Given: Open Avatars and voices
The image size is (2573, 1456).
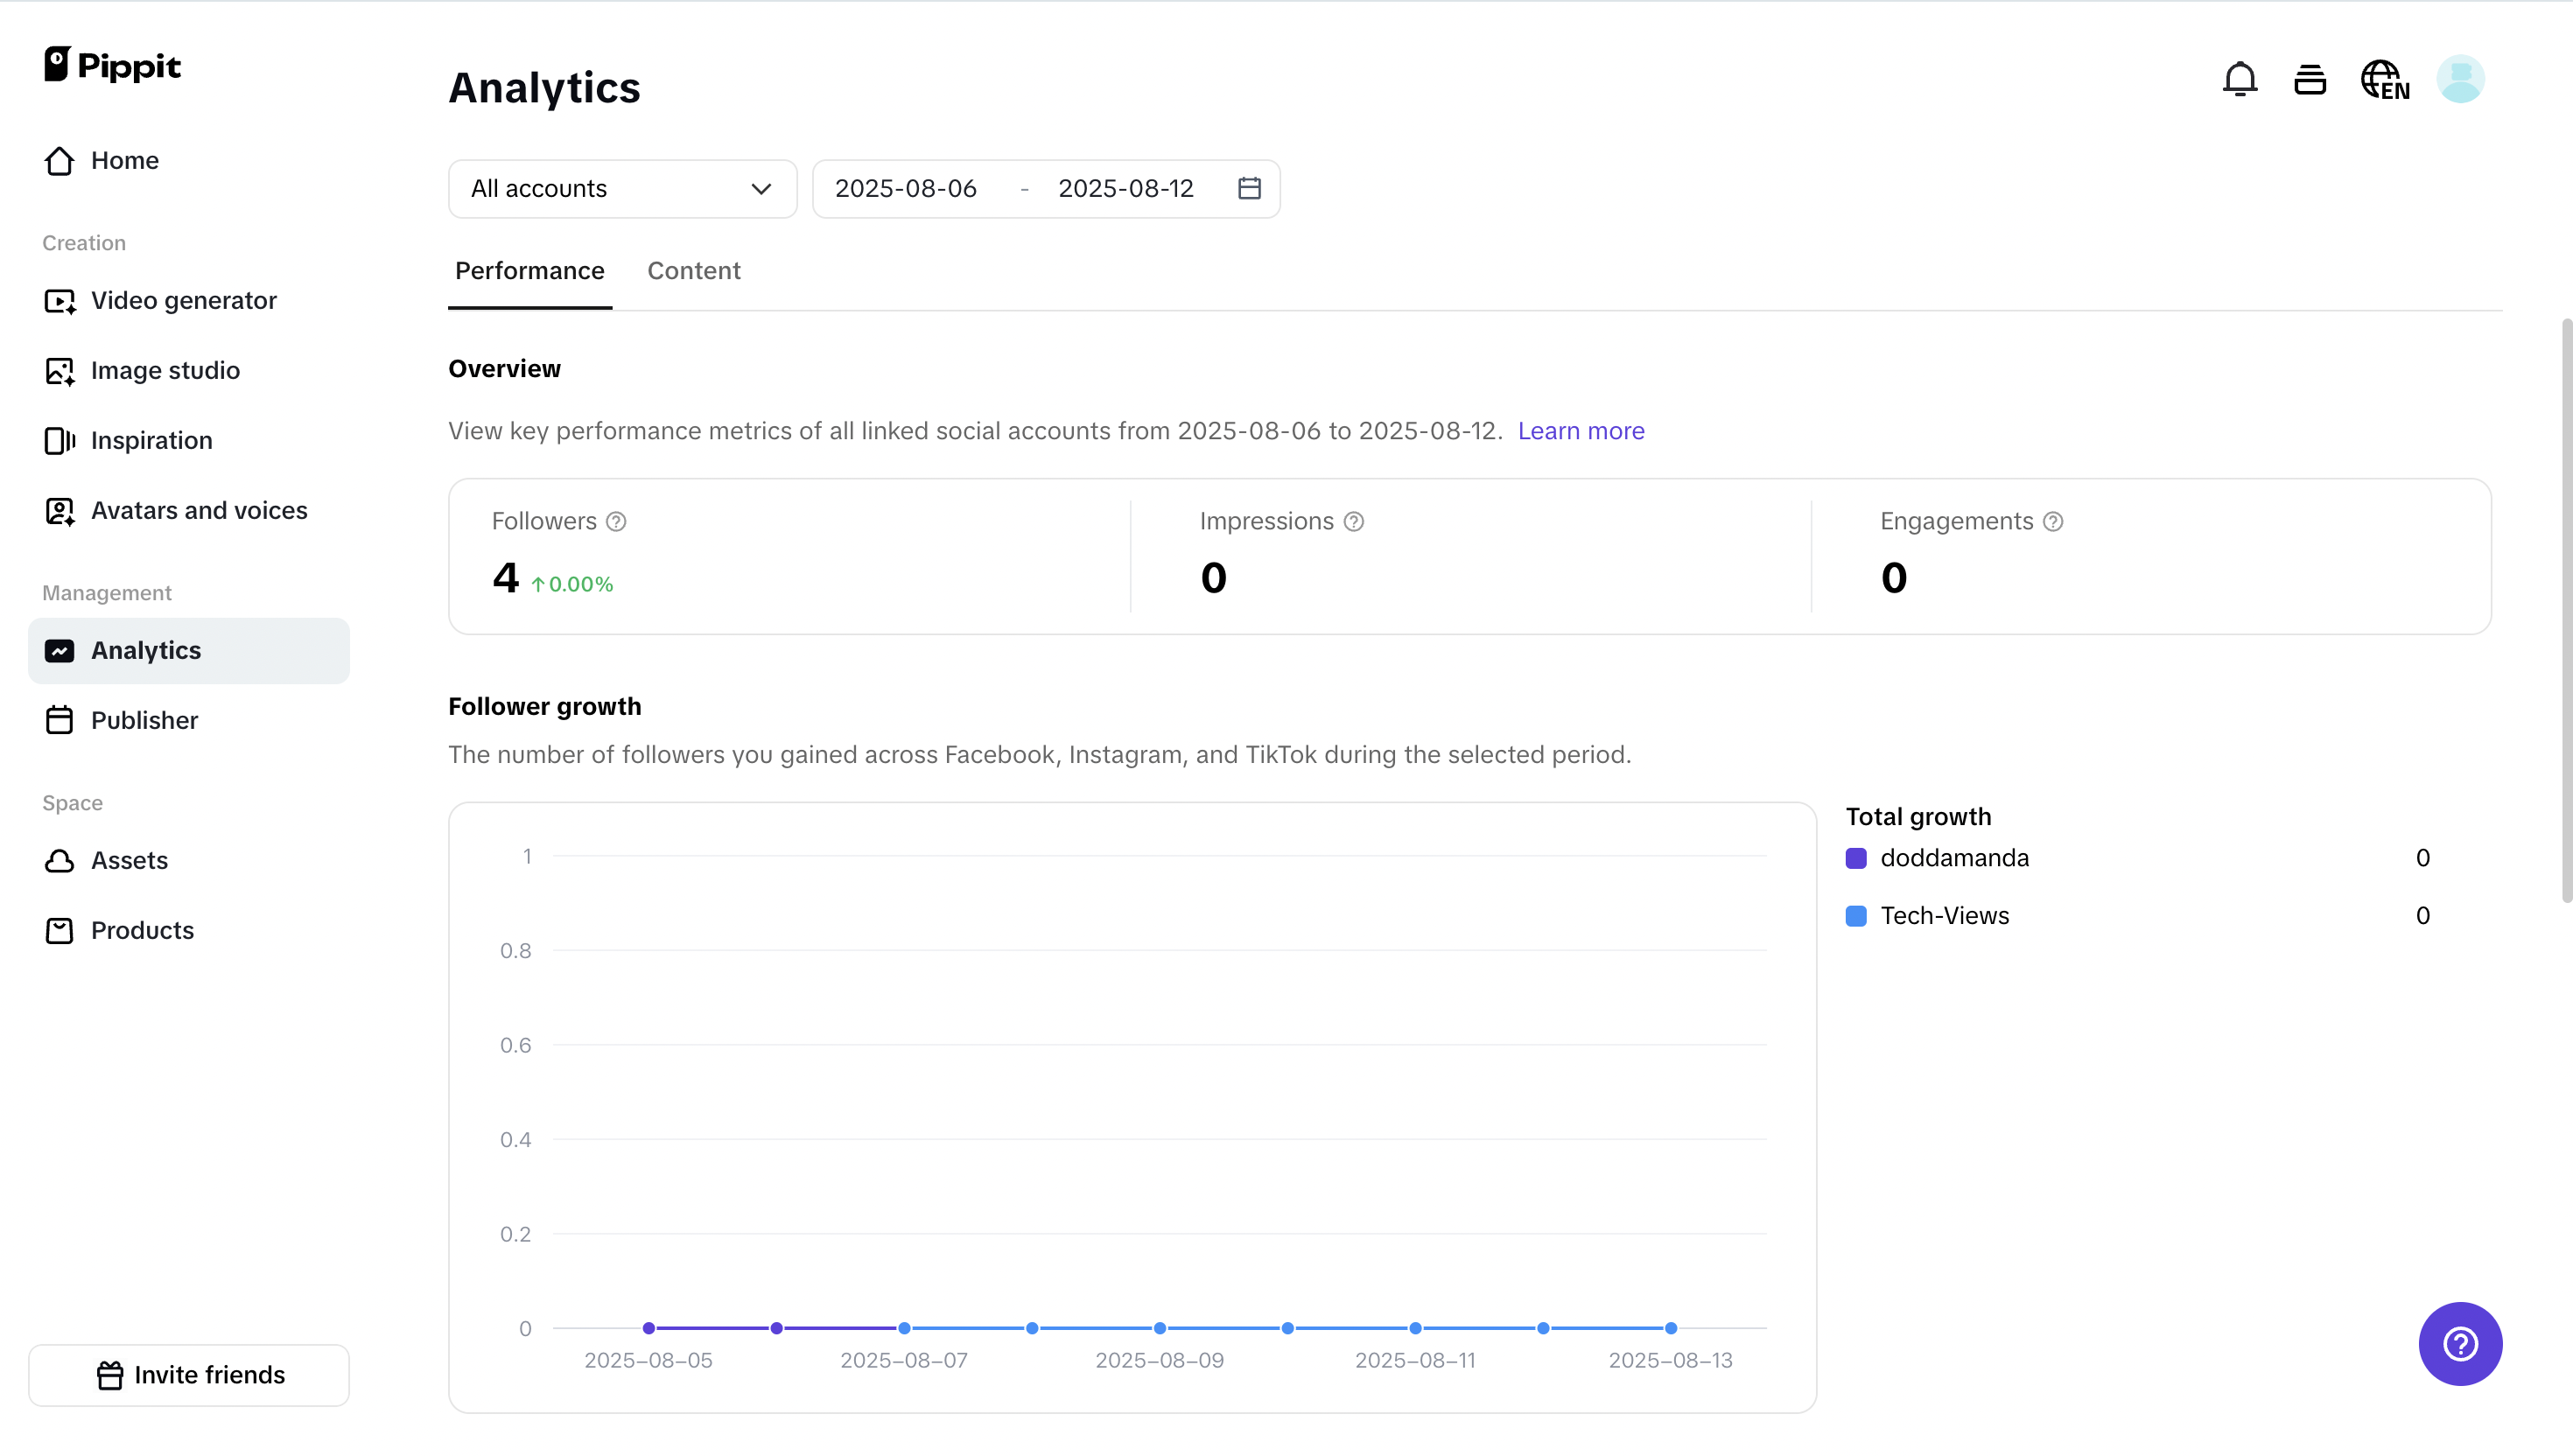Looking at the screenshot, I should click(199, 510).
